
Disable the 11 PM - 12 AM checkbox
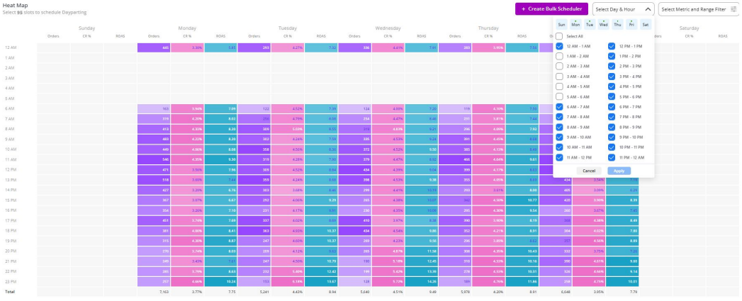pos(612,157)
